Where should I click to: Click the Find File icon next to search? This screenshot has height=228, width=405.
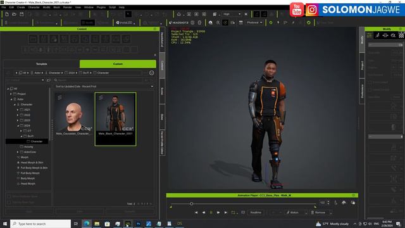pyautogui.click(x=48, y=80)
